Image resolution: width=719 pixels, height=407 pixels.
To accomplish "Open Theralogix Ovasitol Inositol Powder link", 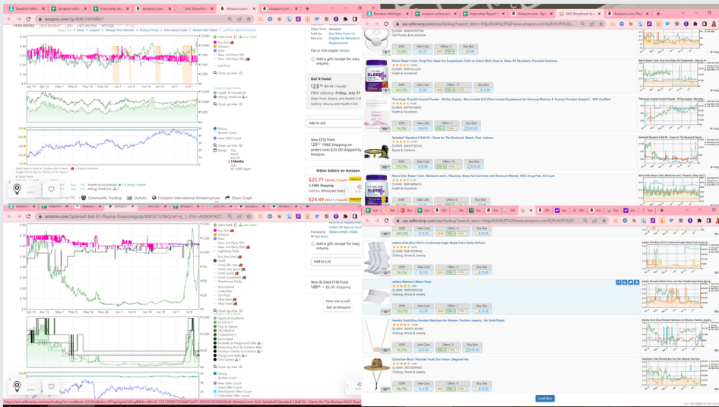I will 501,99.
